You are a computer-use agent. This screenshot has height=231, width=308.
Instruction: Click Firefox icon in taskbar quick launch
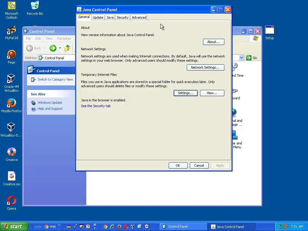pyautogui.click(x=119, y=226)
